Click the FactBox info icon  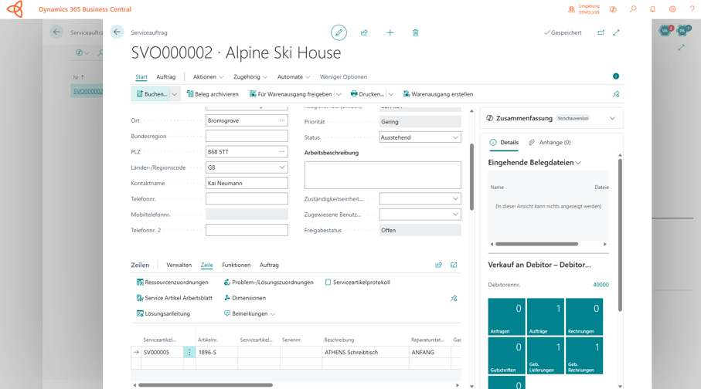(x=616, y=76)
